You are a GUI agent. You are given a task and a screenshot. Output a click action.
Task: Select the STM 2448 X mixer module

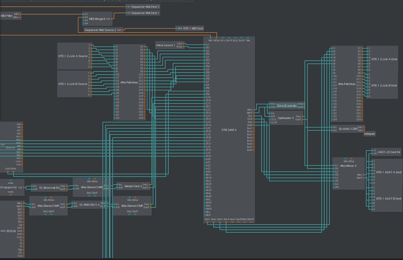click(x=229, y=130)
